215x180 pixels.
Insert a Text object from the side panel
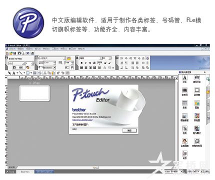coord(184,79)
